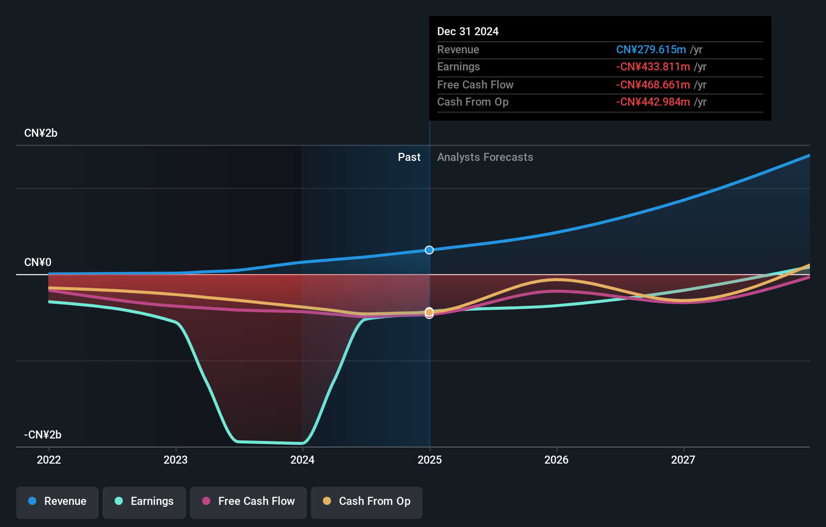
Task: Select the Revenue data point marker on the chart
Action: [429, 249]
